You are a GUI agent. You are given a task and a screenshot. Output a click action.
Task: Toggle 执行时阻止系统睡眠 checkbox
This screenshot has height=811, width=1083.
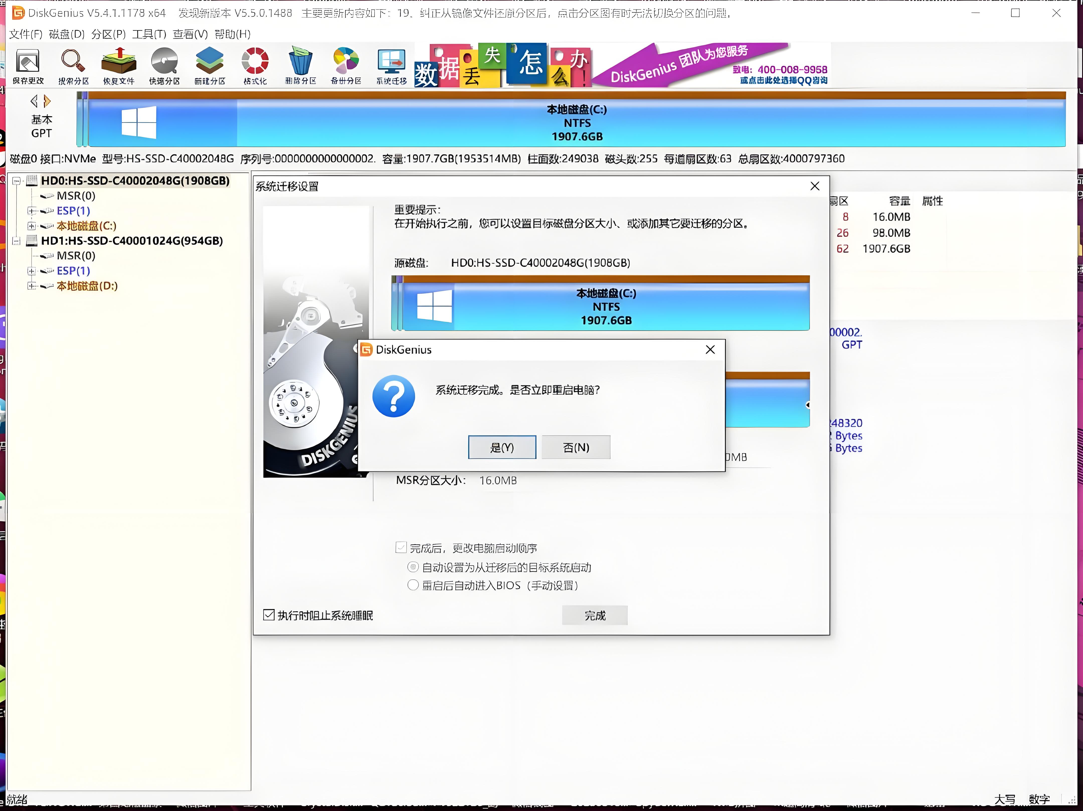(x=269, y=615)
